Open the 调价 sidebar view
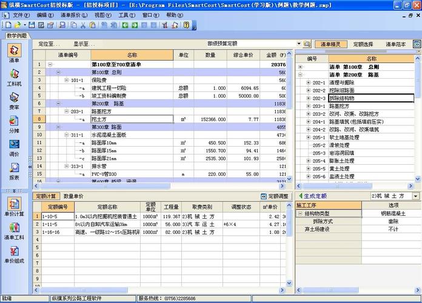Screen dimensions: 422x303 14,148
